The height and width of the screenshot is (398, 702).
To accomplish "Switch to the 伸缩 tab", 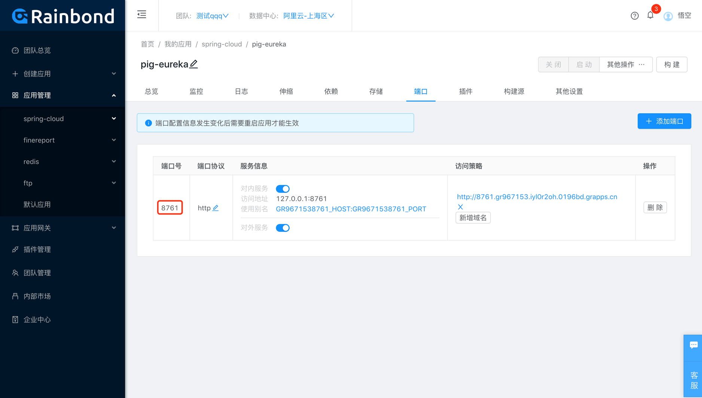I will [x=286, y=91].
